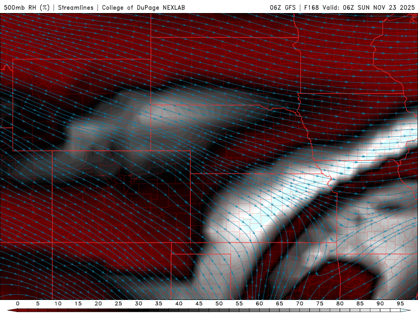Click the '15' colorbar label
This screenshot has height=313, width=418.
point(78,304)
